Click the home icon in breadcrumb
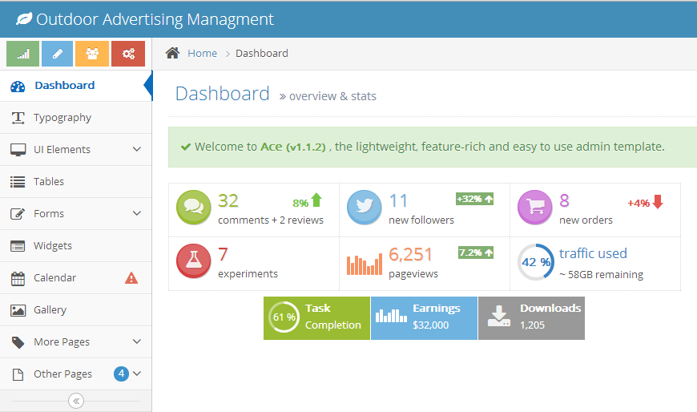The image size is (697, 412). pyautogui.click(x=172, y=53)
